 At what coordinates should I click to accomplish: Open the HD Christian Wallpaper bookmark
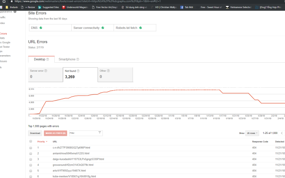pos(163,7)
